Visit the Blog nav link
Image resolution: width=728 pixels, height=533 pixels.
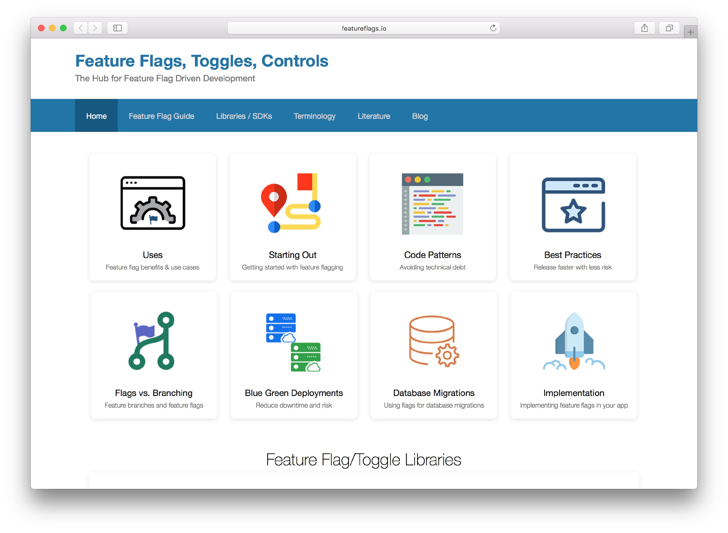click(x=420, y=116)
